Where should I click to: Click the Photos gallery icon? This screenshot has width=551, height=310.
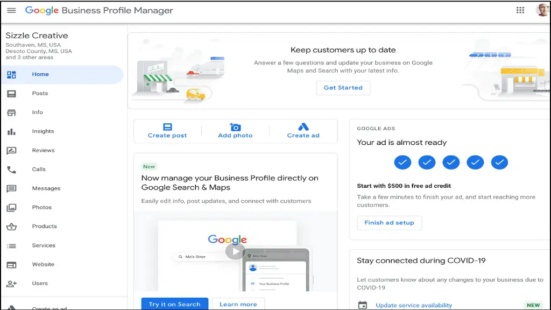11,207
